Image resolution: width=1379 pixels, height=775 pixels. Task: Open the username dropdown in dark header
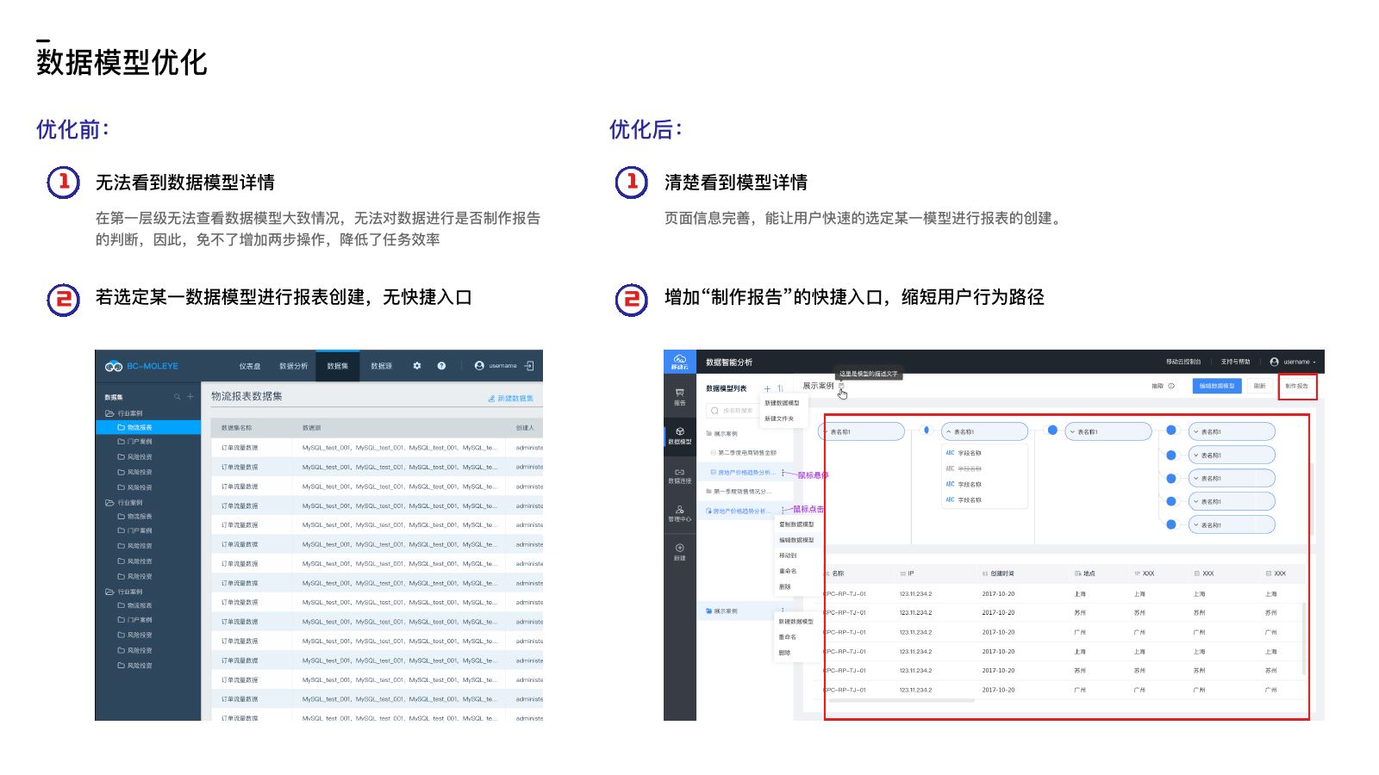[x=1293, y=362]
